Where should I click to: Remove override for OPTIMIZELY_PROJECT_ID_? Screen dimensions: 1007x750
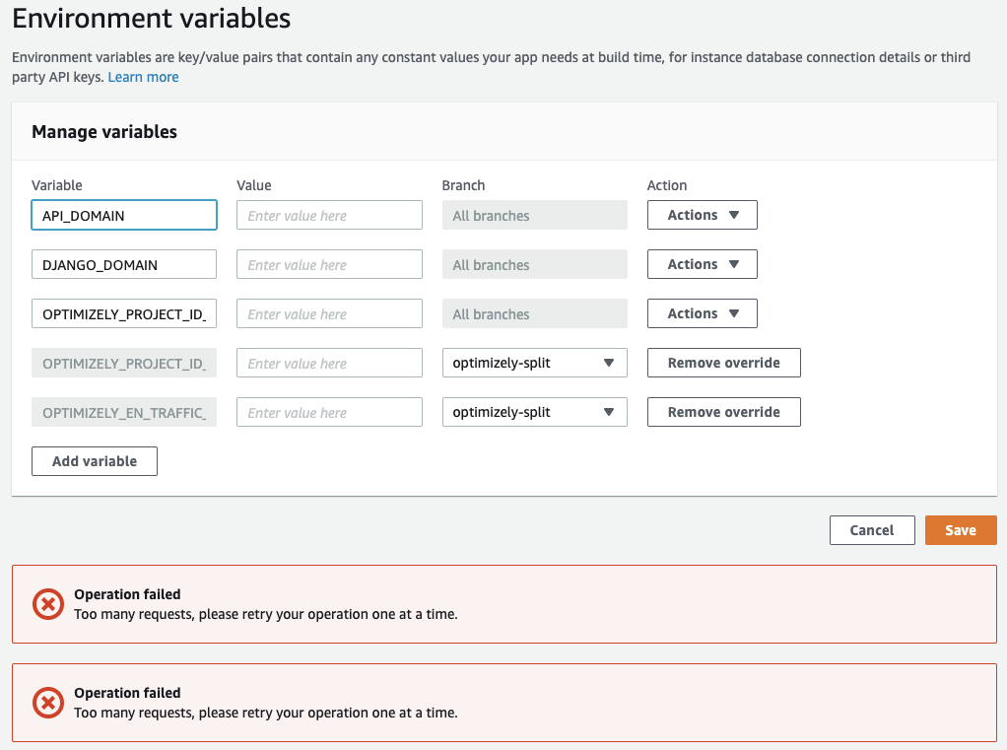click(723, 363)
